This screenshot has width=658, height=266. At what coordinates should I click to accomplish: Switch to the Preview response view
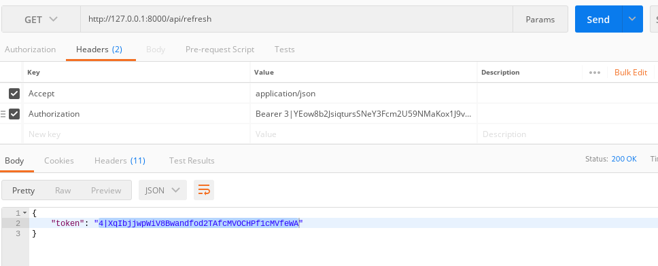[106, 190]
